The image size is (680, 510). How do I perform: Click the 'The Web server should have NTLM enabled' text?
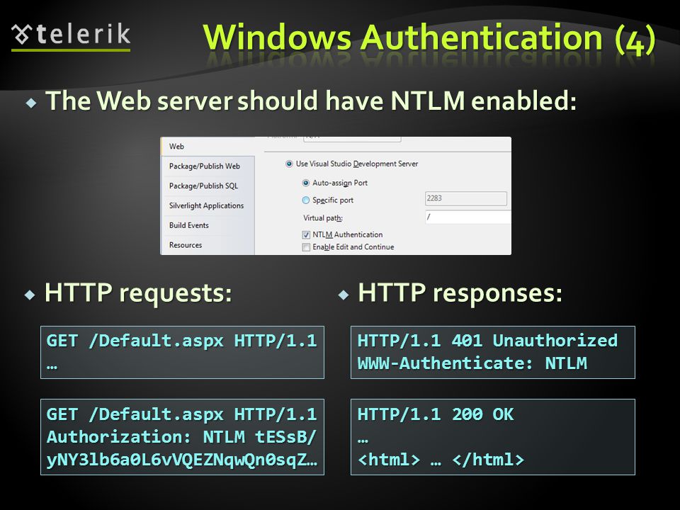(x=311, y=101)
